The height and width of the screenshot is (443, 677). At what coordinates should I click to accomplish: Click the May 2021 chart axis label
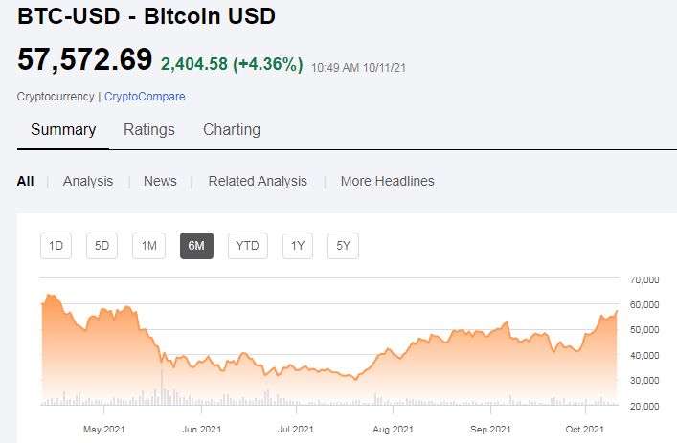point(105,429)
